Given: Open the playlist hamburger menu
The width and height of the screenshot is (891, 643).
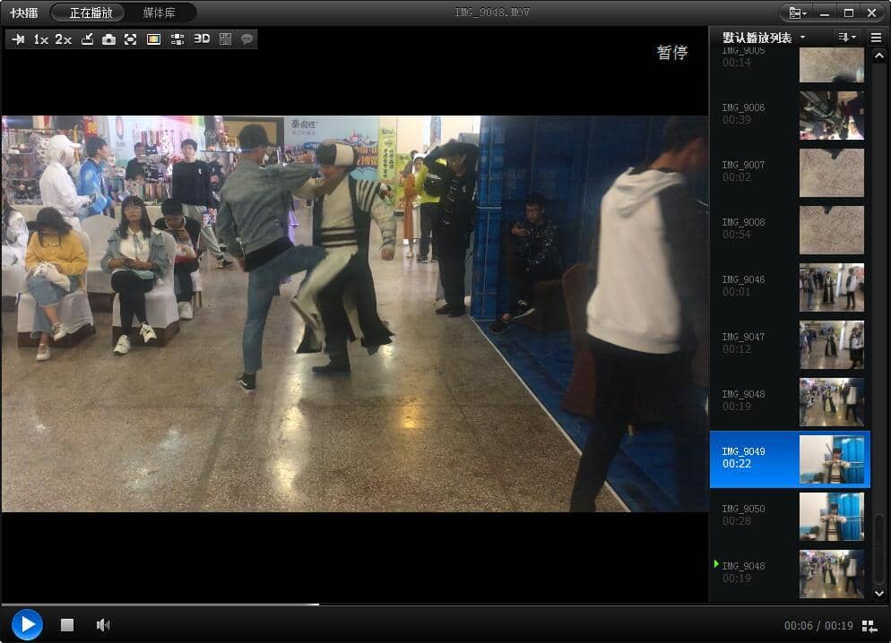Looking at the screenshot, I should 877,38.
